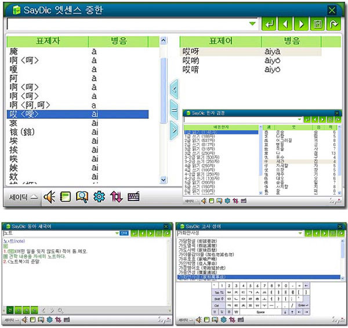The height and width of the screenshot is (328, 348).
Task: Click the pink up-down arrows icon in 엣센스 중한 window
Action: 117,196
